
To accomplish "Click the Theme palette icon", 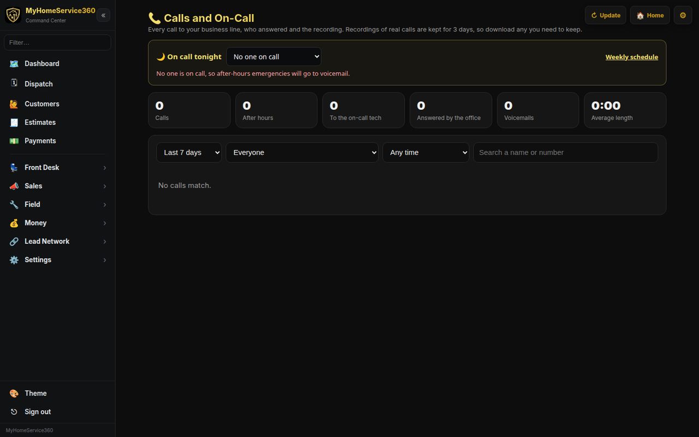I will (14, 393).
